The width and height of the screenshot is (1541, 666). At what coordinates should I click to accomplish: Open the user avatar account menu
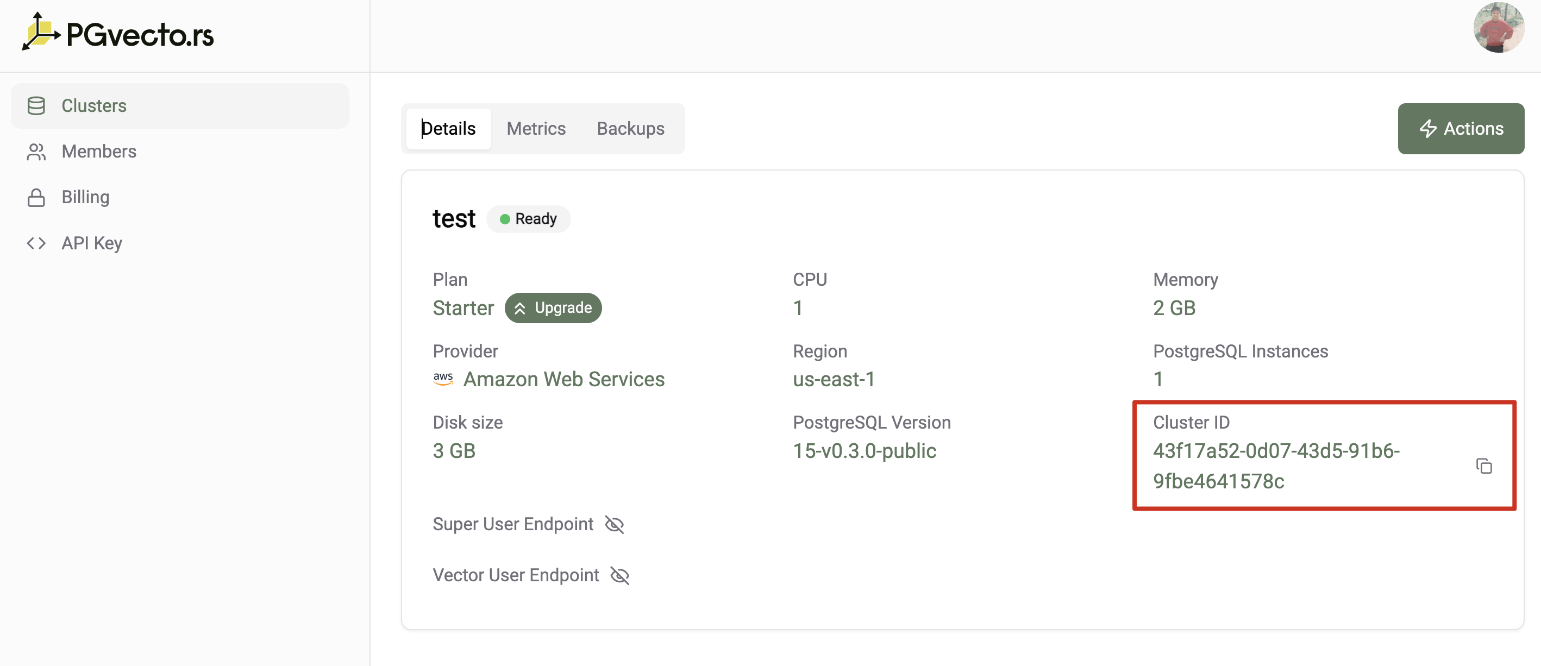(1498, 28)
